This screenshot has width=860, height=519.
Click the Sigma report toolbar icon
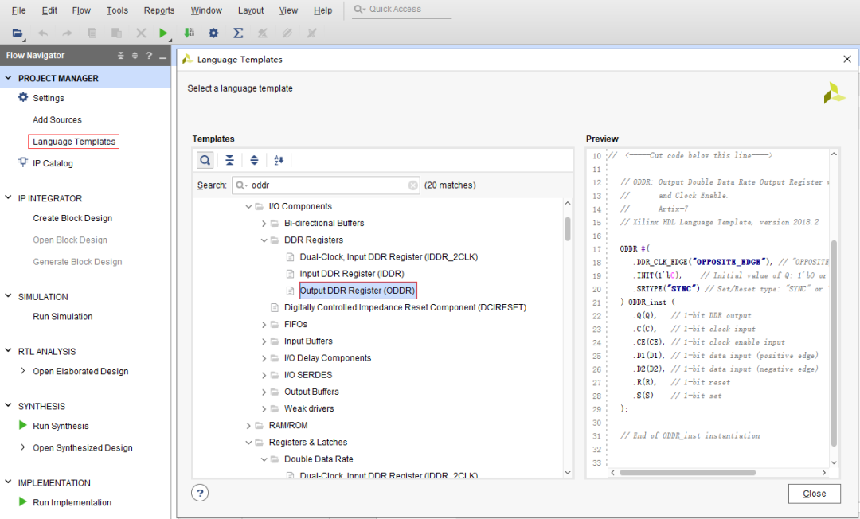[237, 33]
